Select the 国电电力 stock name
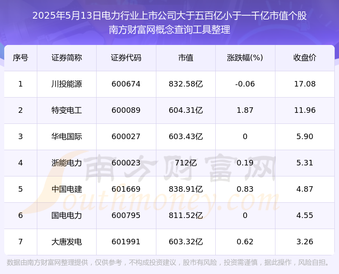Image resolution: width=339 pixels, height=274 pixels. (x=67, y=215)
